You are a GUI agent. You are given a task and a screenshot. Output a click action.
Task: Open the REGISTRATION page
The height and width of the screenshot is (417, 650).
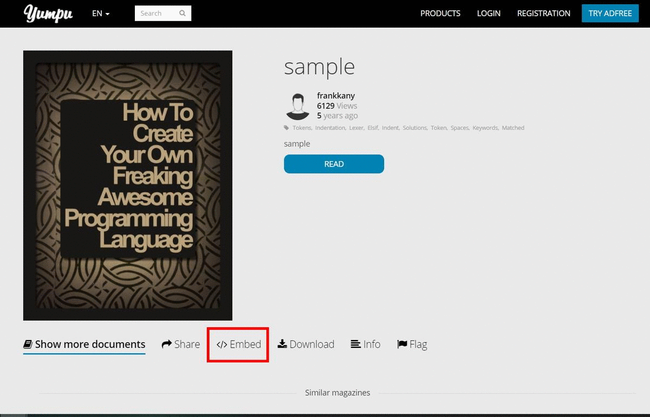543,14
